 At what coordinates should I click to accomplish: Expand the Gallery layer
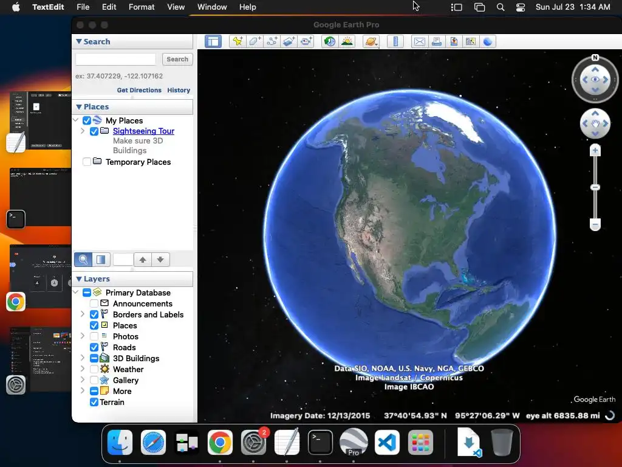coord(83,379)
